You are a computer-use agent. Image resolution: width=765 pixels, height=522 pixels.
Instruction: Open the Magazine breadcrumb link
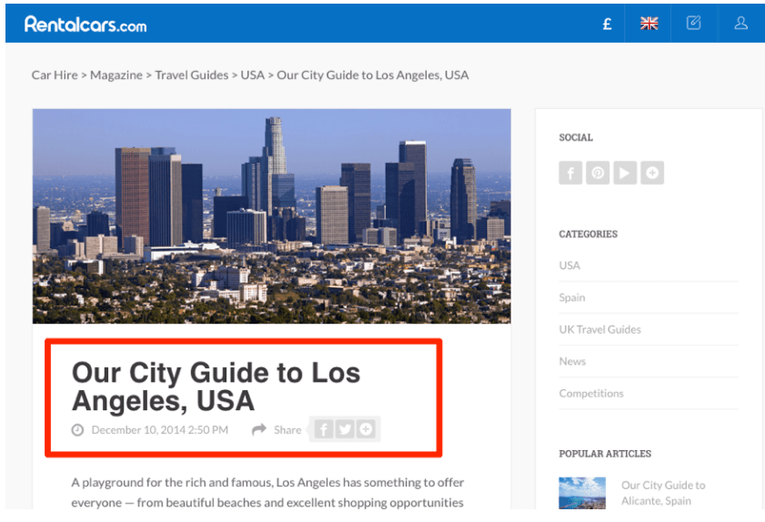117,75
